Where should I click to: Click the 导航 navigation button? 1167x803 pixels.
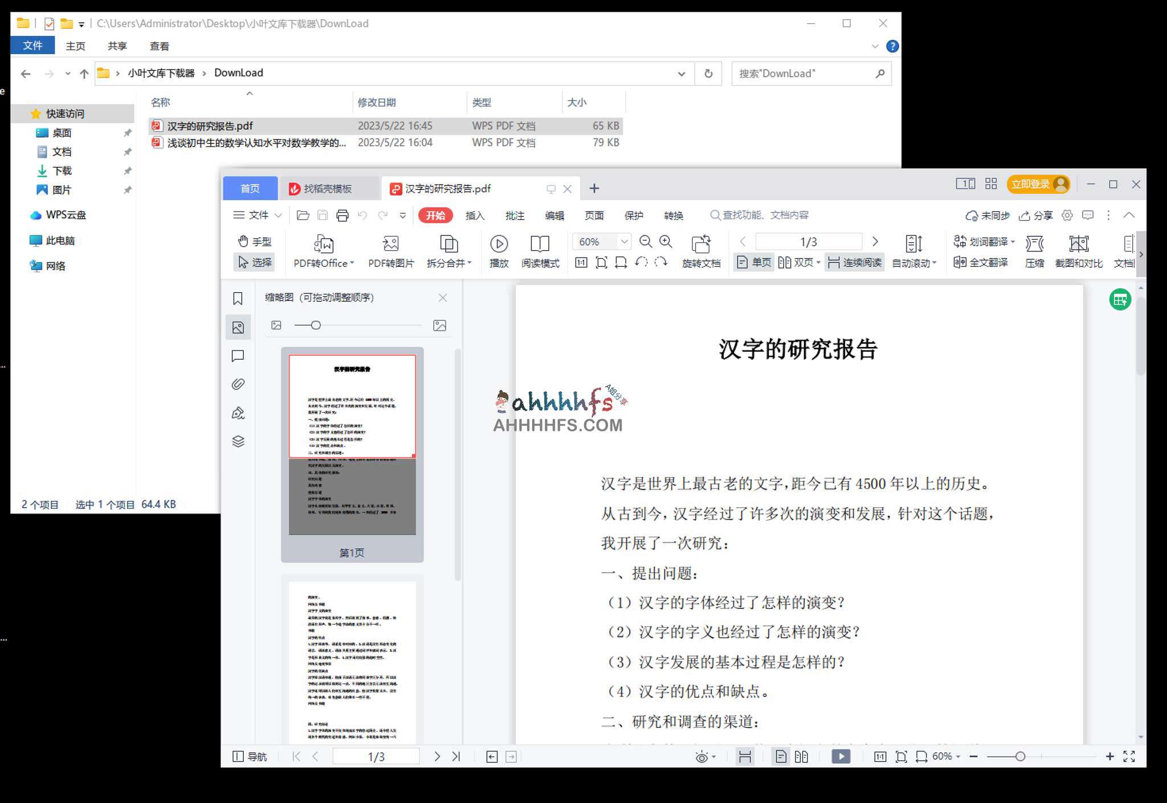click(x=251, y=756)
